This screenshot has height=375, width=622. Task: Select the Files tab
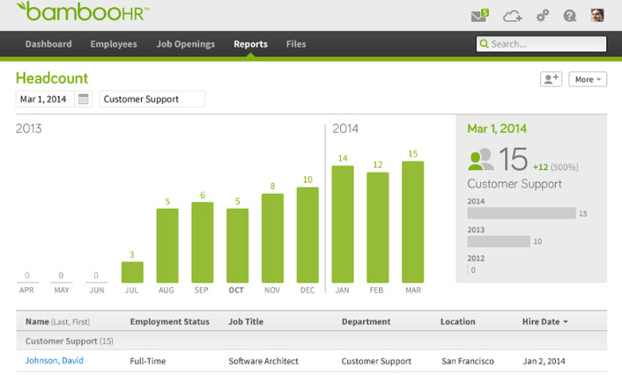pyautogui.click(x=296, y=44)
